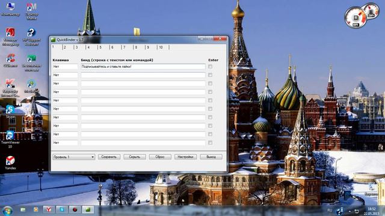Open the file explorer taskbar icon
385x216 pixels.
(23, 209)
